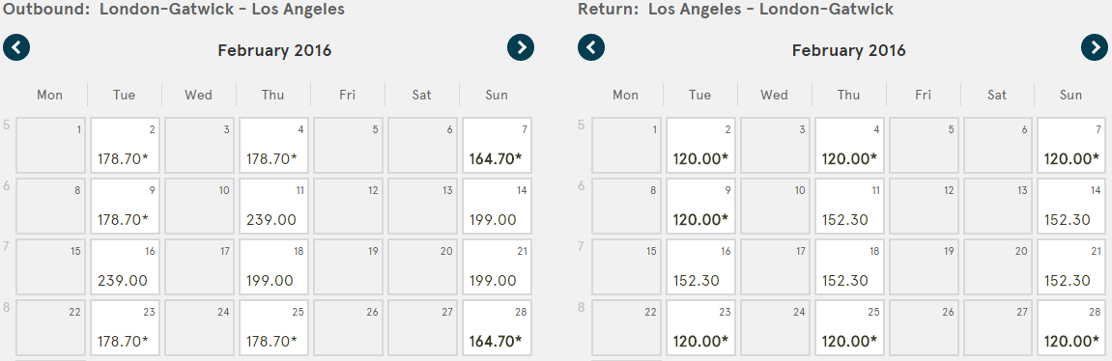Image resolution: width=1112 pixels, height=361 pixels.
Task: Pick outbound Feb 14 fare 199.00
Action: (x=496, y=207)
